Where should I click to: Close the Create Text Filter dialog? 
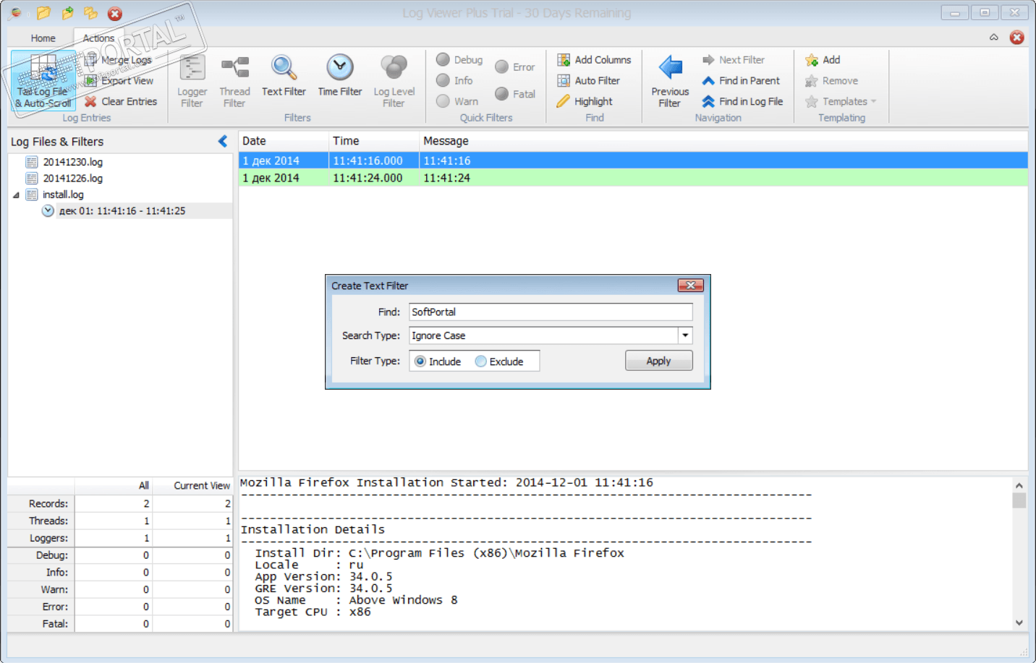click(690, 286)
